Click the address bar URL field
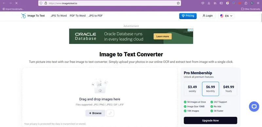This screenshot has width=262, height=127. pos(109,3)
